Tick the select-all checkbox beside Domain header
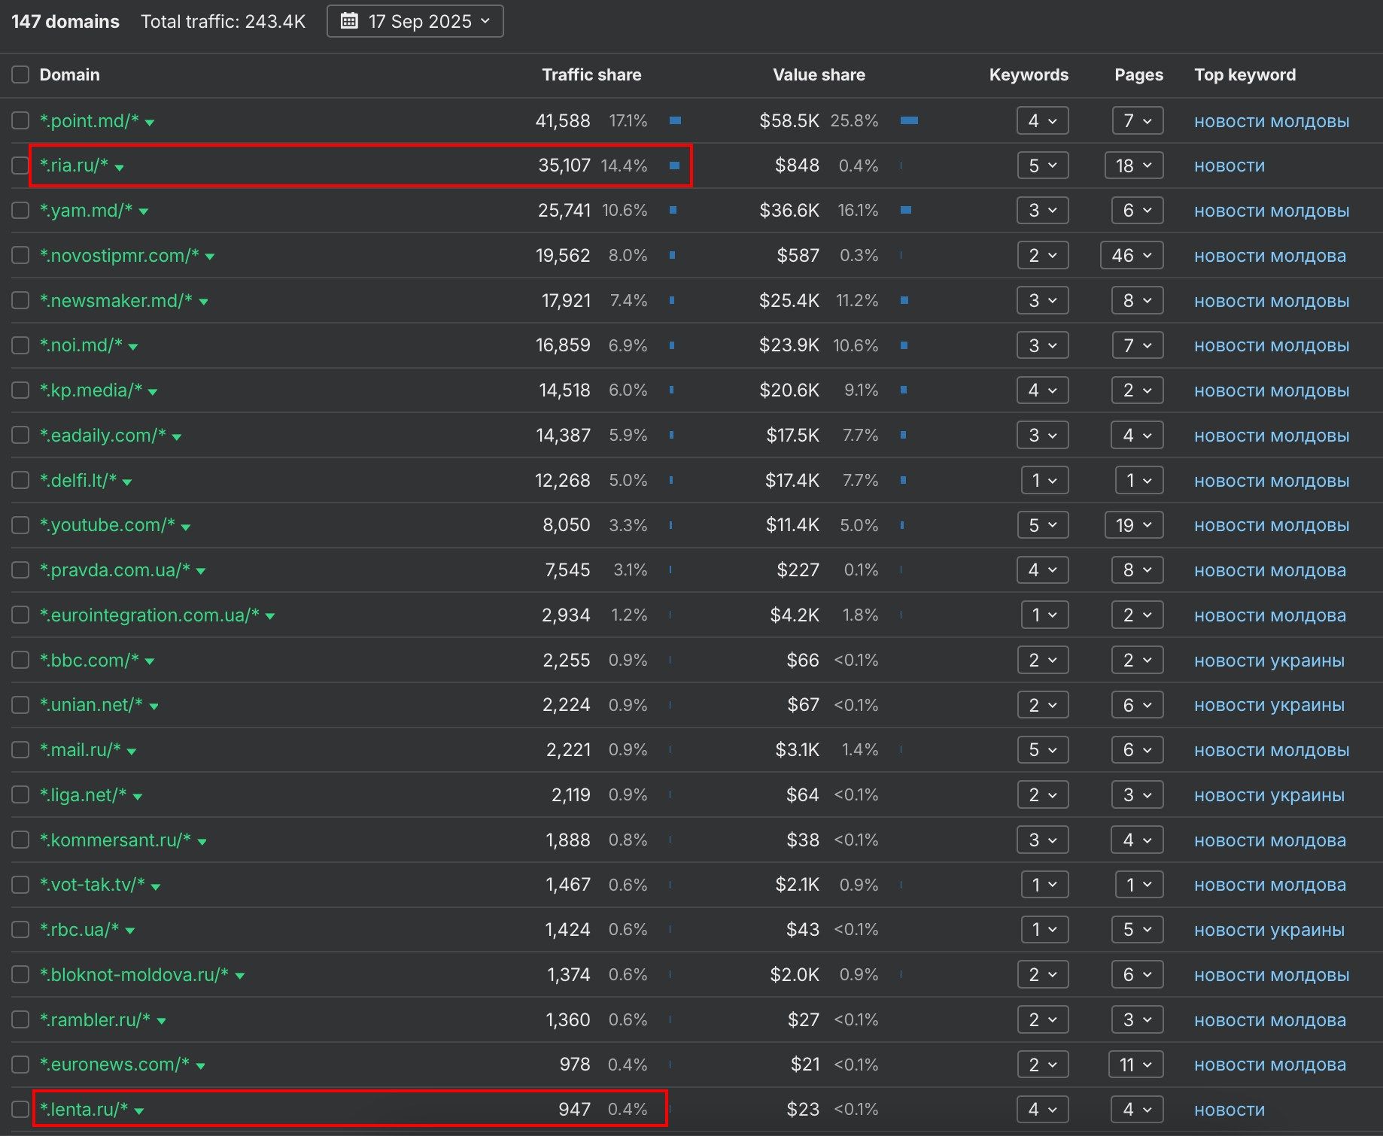 click(x=20, y=74)
